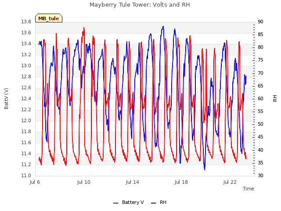Click the 11.2 left axis value
Viewport: 281px width, 211px height.
pos(26,164)
